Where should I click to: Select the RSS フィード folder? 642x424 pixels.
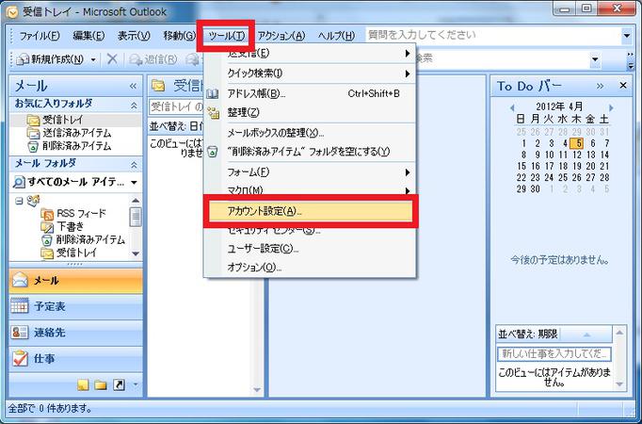coord(73,213)
